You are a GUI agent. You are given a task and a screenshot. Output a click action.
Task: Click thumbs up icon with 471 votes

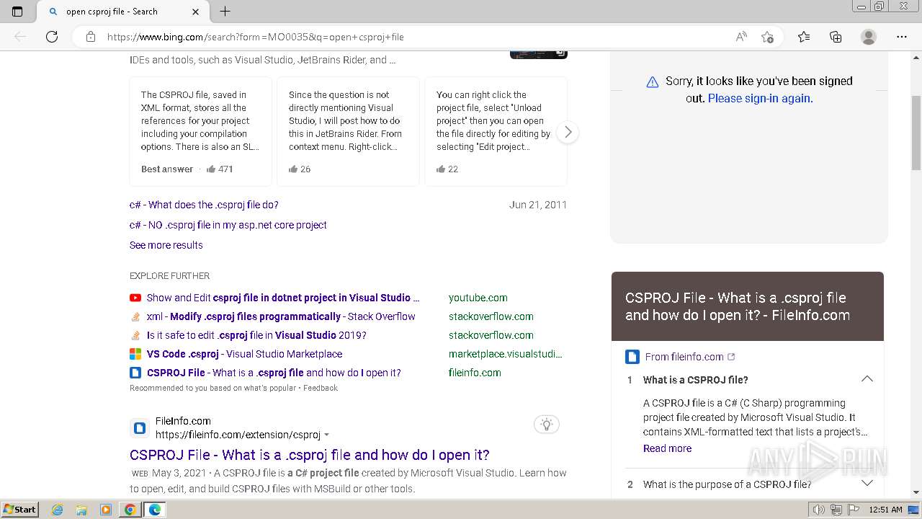coord(211,169)
